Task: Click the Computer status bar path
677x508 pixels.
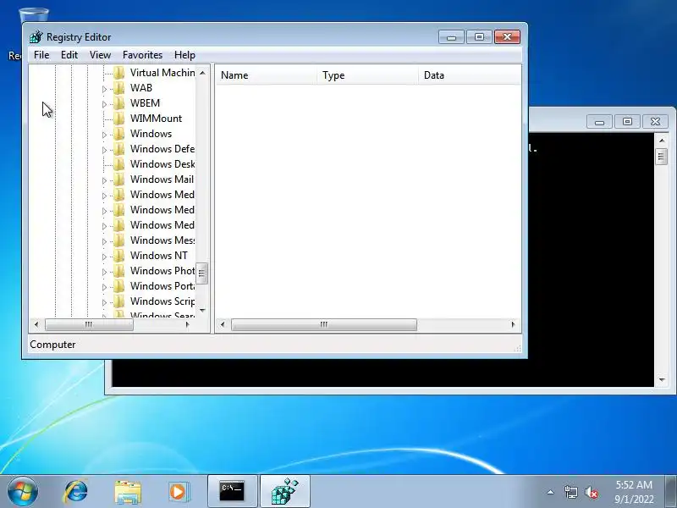Action: point(52,345)
